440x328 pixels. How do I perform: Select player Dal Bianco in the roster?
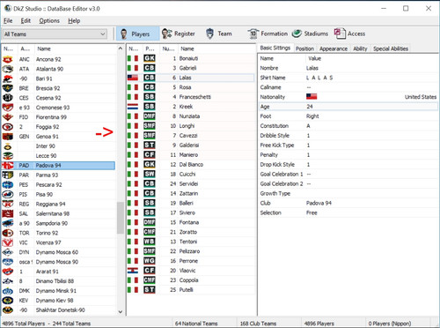(x=191, y=164)
